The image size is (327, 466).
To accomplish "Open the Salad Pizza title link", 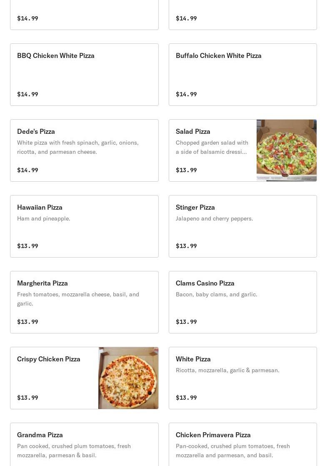I will [x=193, y=131].
